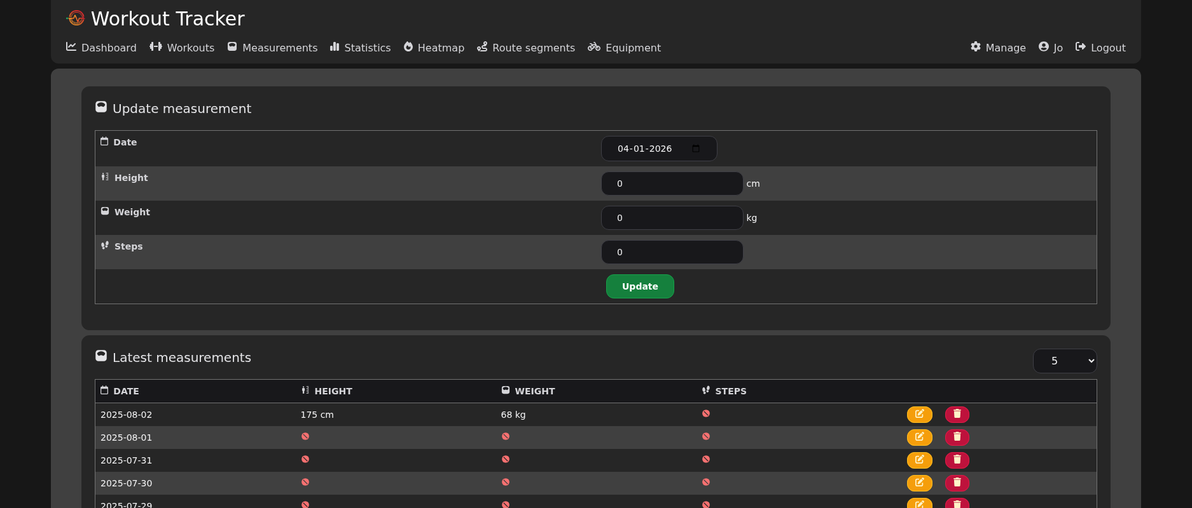Edit the 2025-08-02 measurement entry
This screenshot has height=508, width=1192.
pos(919,415)
